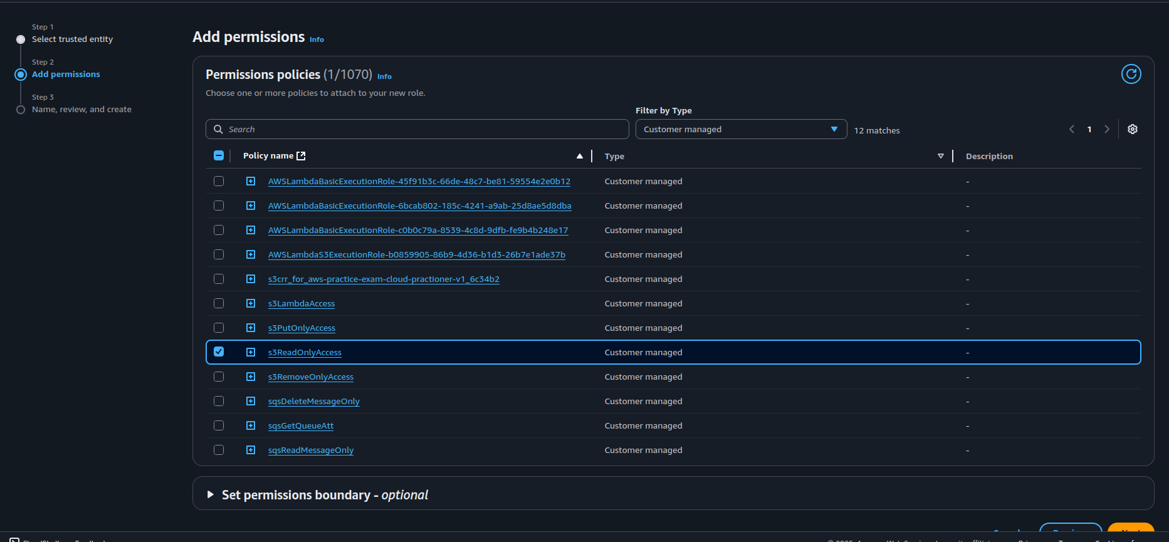
Task: Expand Set permissions boundary section
Action: (211, 495)
